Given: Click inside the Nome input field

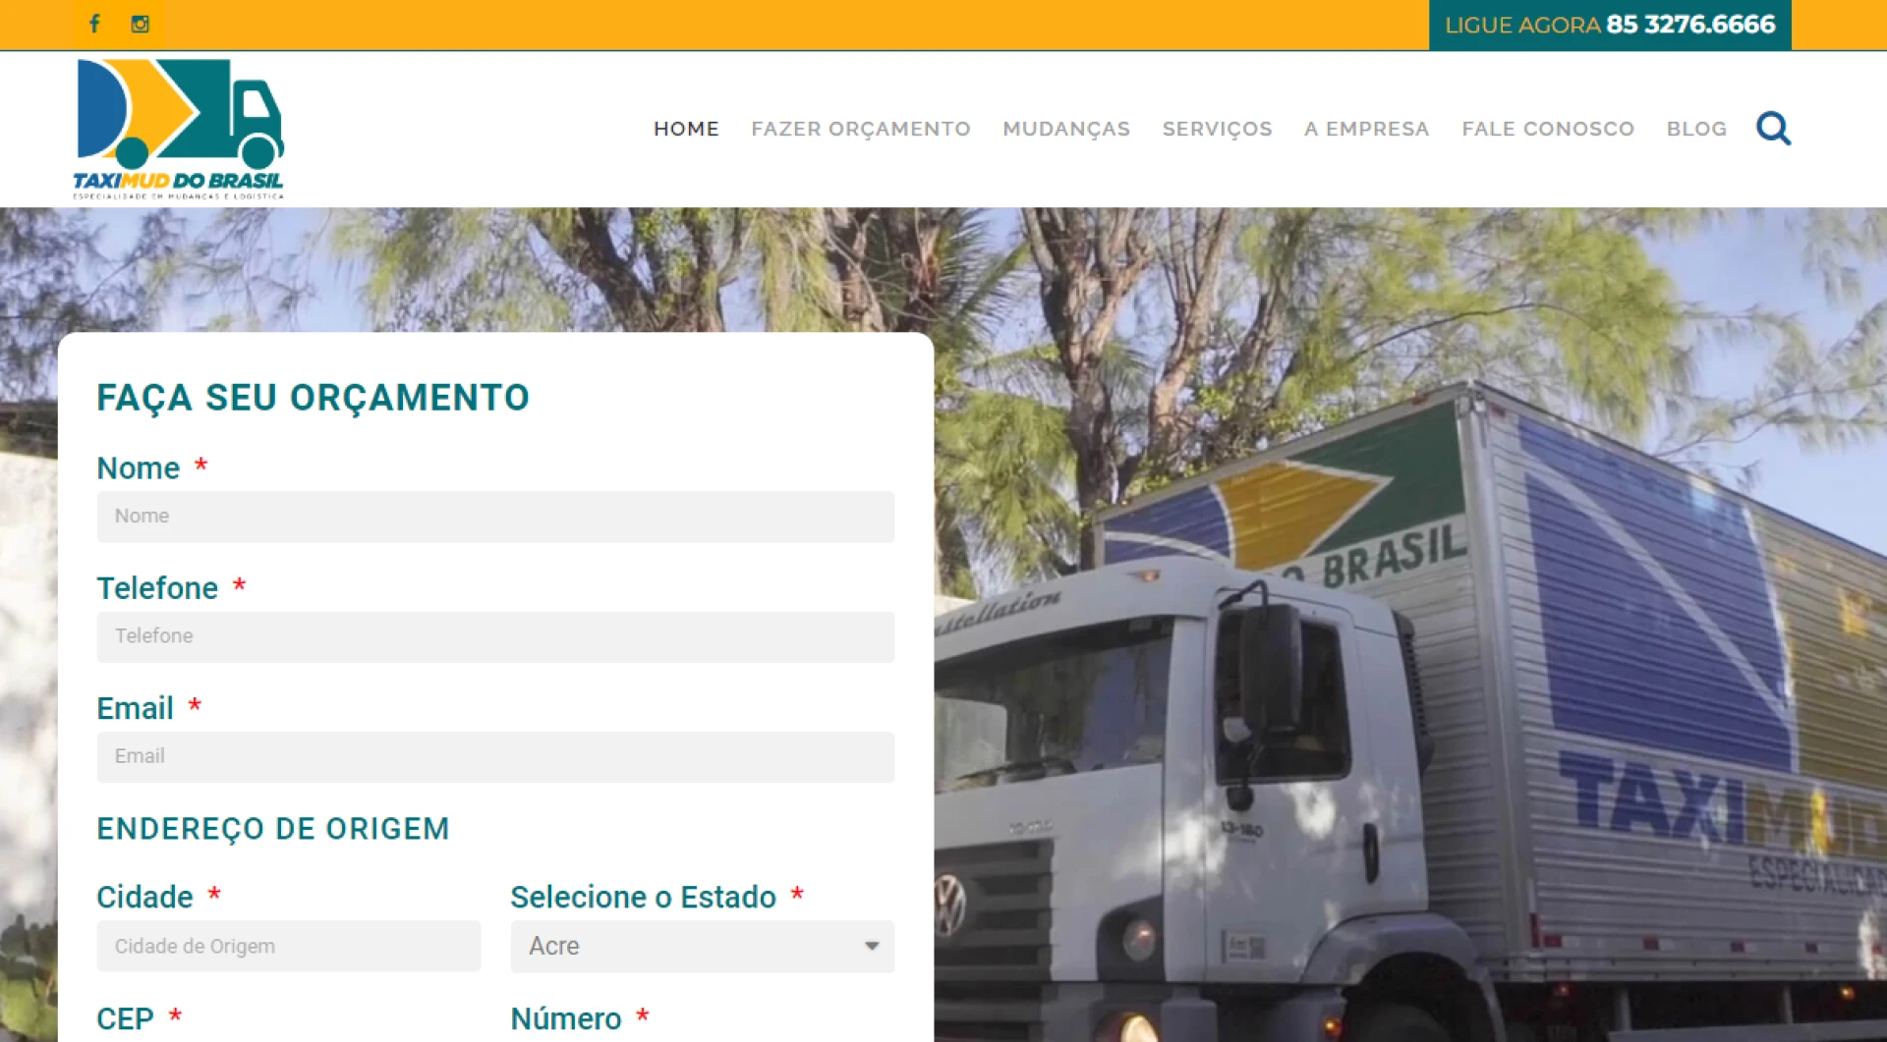Looking at the screenshot, I should [x=495, y=517].
